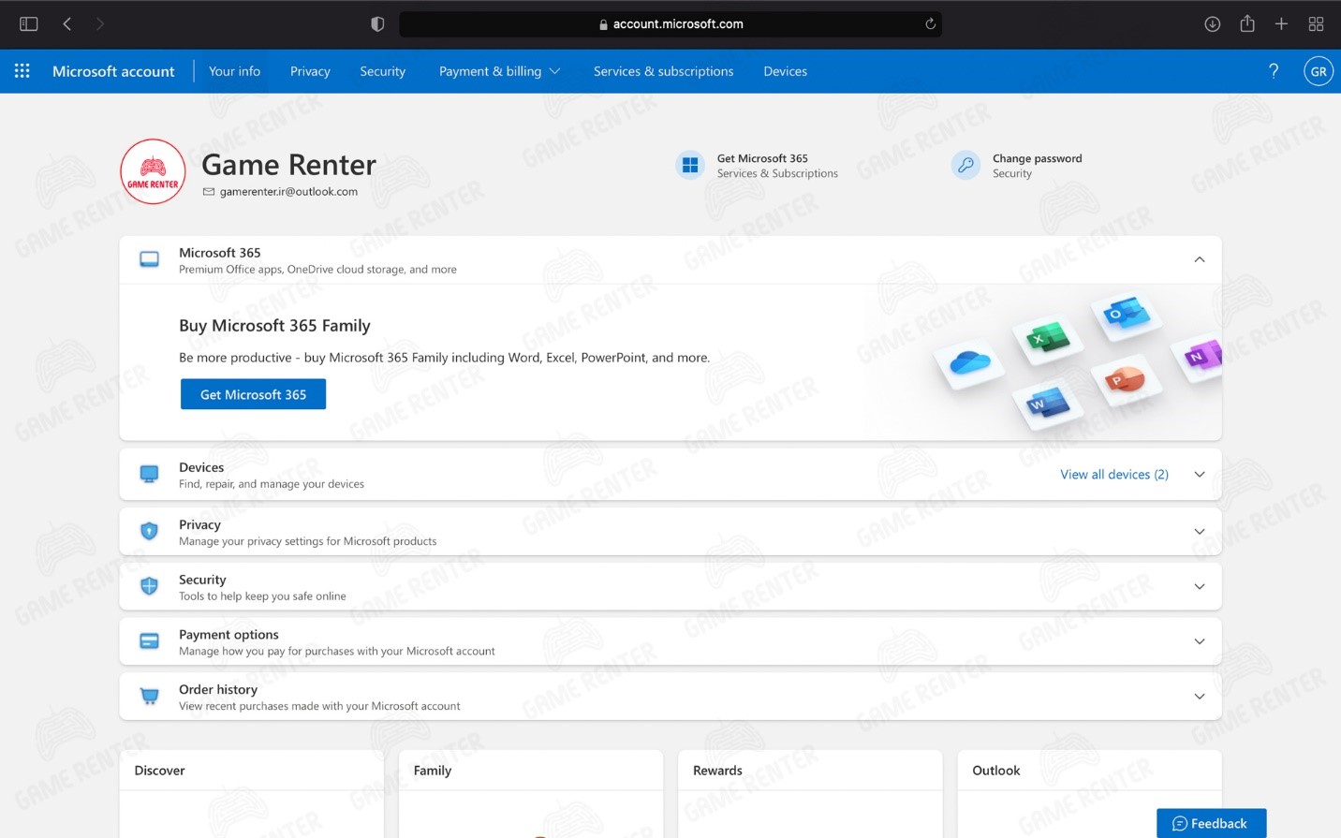Click the Excel app icon
Viewport: 1341px width, 838px height.
click(x=1047, y=337)
